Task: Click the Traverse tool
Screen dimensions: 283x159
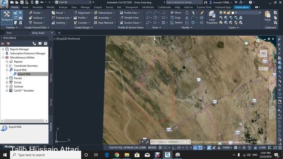Action: [x=36, y=23]
